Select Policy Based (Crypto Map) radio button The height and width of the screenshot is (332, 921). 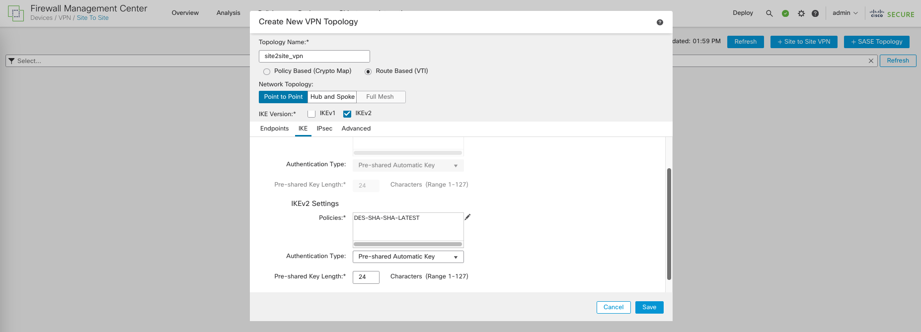click(x=267, y=71)
